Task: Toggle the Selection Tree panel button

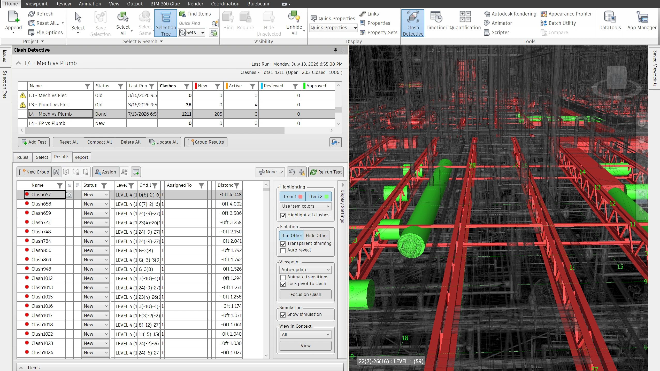Action: (x=166, y=23)
